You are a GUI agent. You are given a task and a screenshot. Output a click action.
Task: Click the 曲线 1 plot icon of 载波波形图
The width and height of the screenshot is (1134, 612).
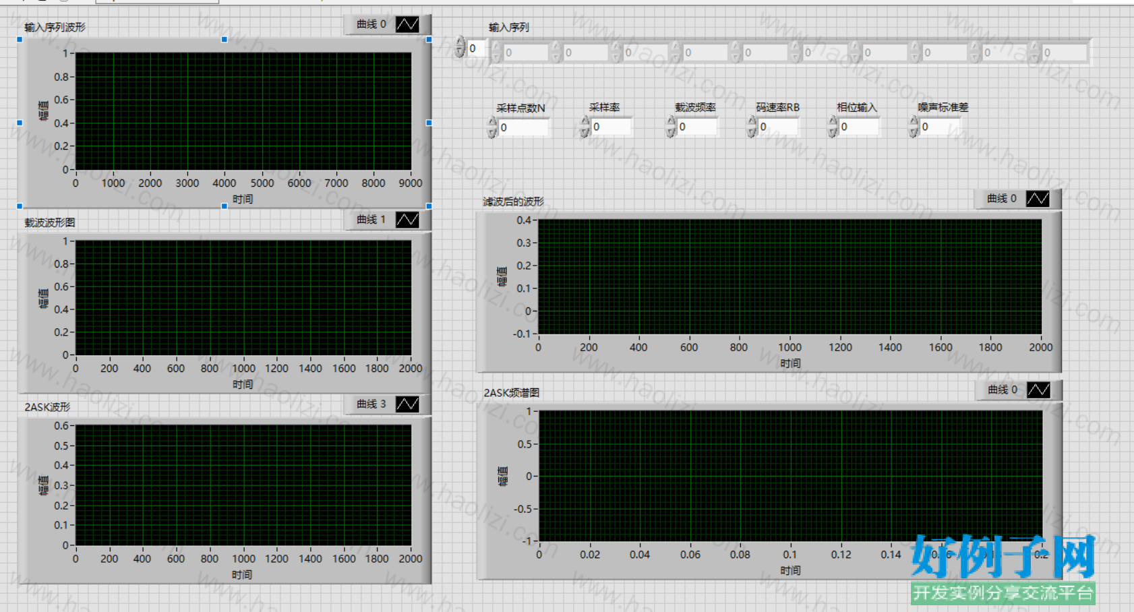[x=407, y=220]
